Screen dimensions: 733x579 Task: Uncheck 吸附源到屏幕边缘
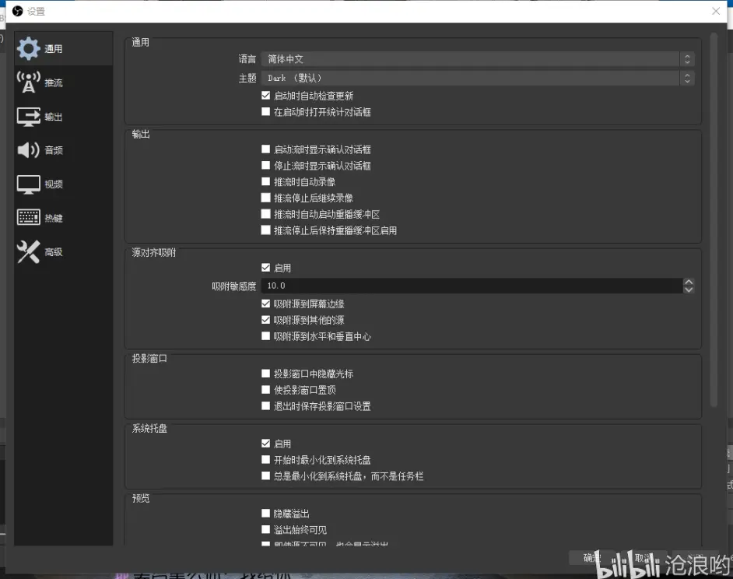pos(265,304)
